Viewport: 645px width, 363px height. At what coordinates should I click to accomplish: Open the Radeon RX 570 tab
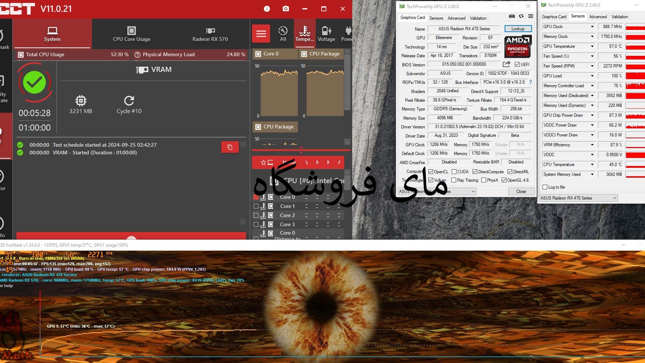coord(210,34)
